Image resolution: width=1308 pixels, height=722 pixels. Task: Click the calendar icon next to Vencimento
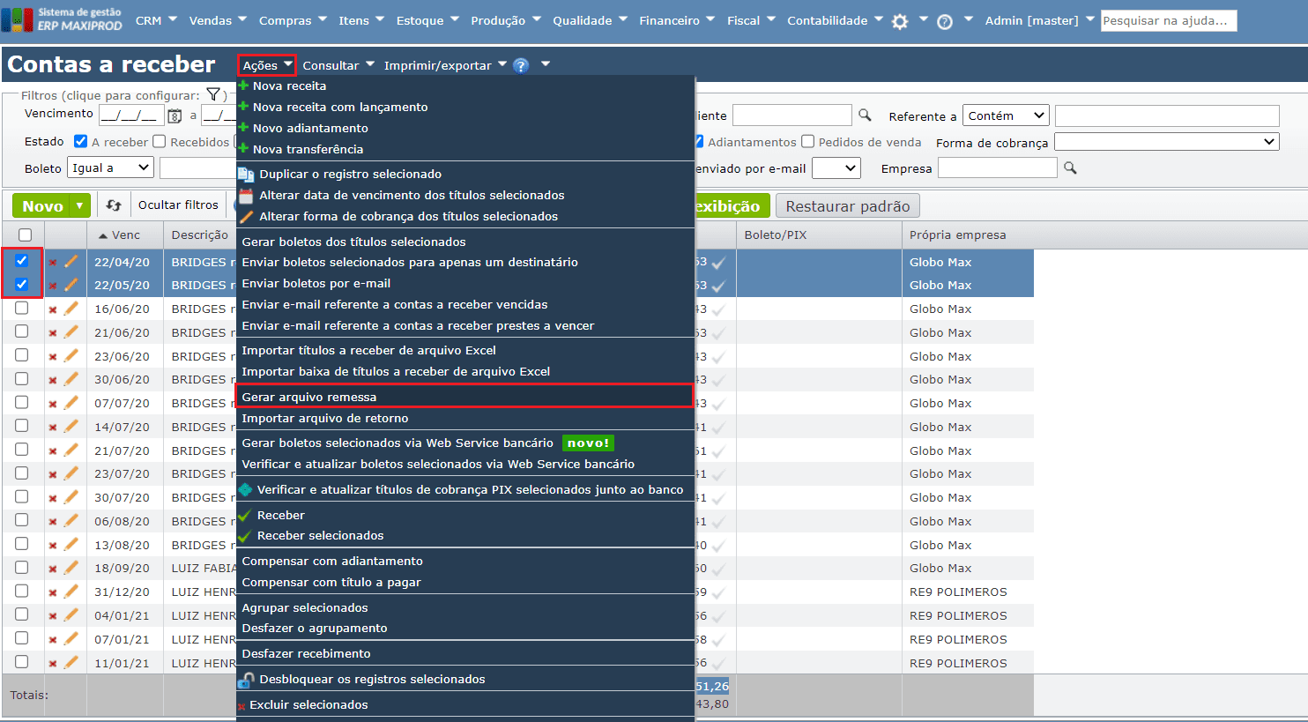coord(175,115)
